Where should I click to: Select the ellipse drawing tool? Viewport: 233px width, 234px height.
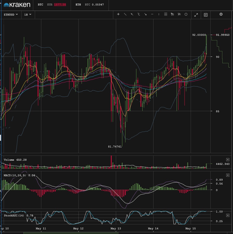pyautogui.click(x=186, y=15)
